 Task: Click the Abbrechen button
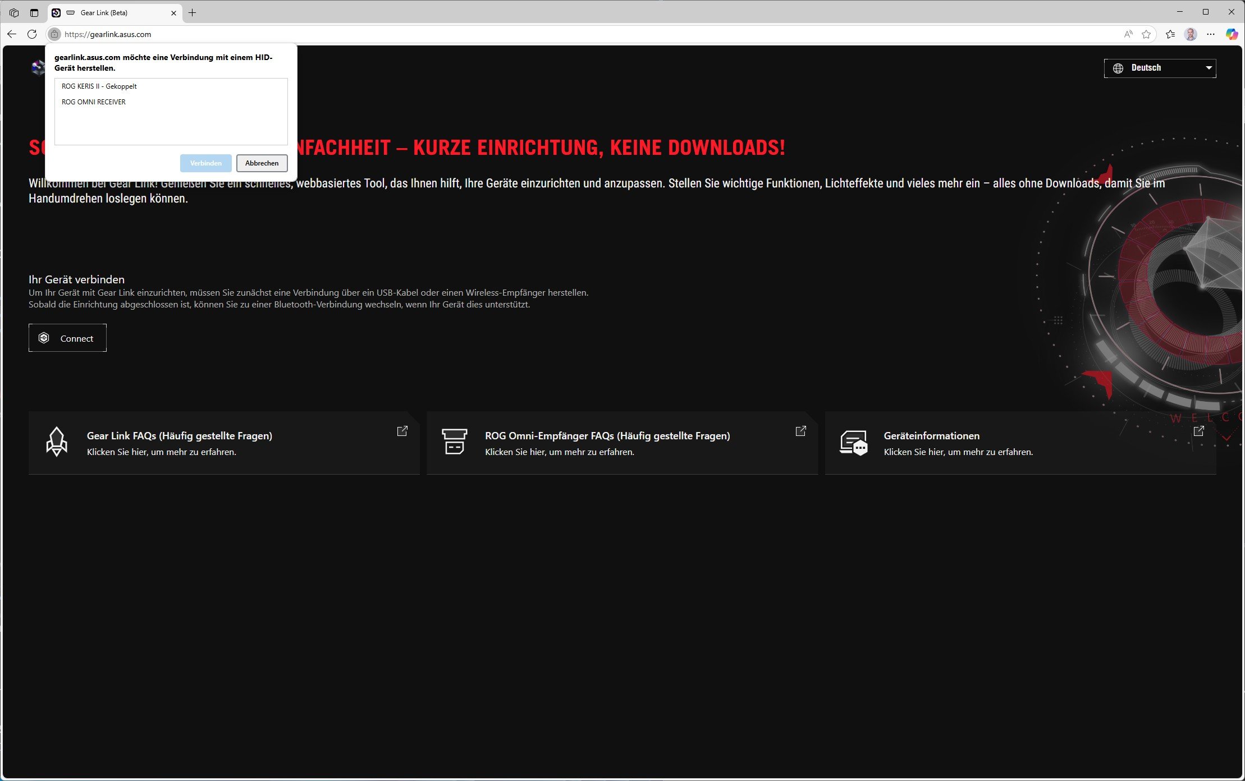pos(262,163)
